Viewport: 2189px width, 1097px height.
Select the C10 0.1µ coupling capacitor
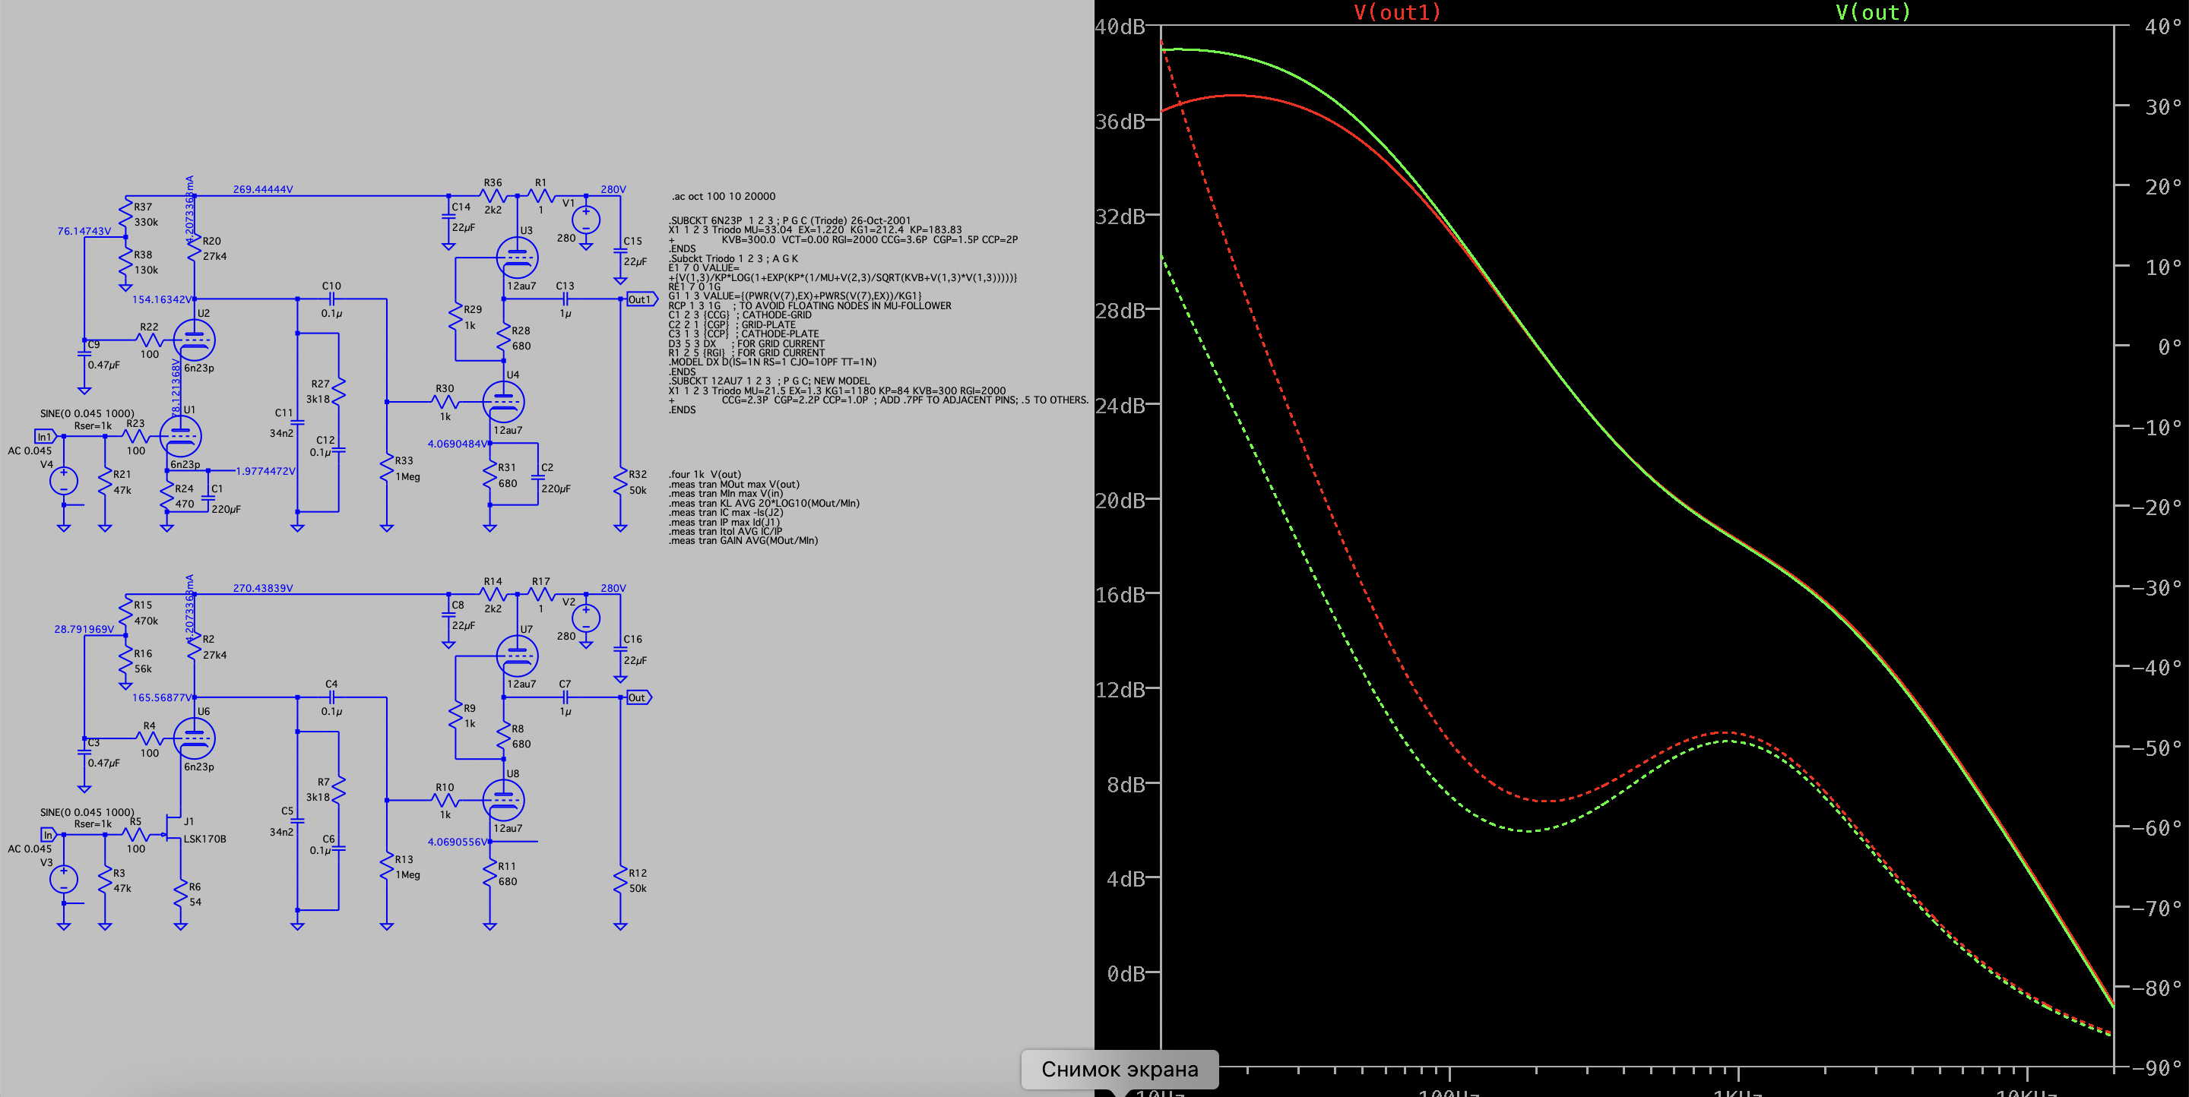pyautogui.click(x=331, y=299)
